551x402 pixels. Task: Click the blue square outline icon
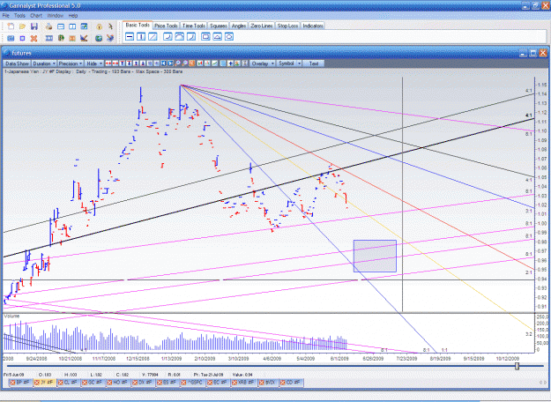click(x=23, y=38)
